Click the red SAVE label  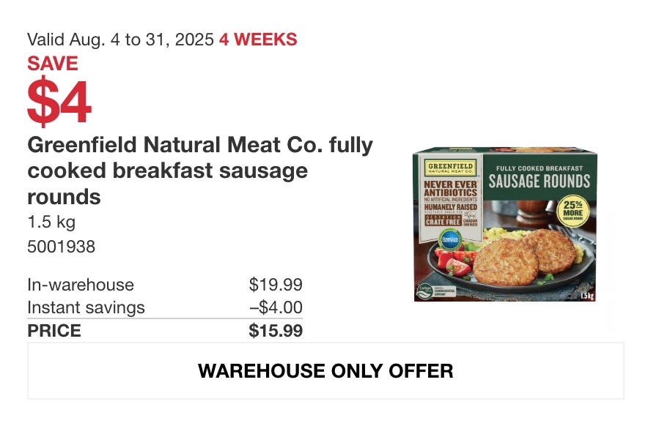[x=53, y=64]
